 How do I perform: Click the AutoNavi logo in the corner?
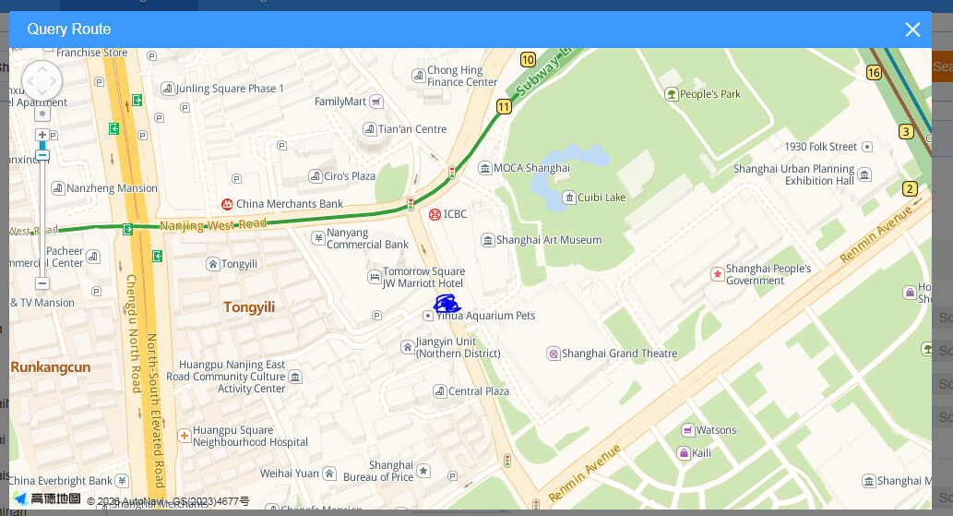click(x=48, y=499)
